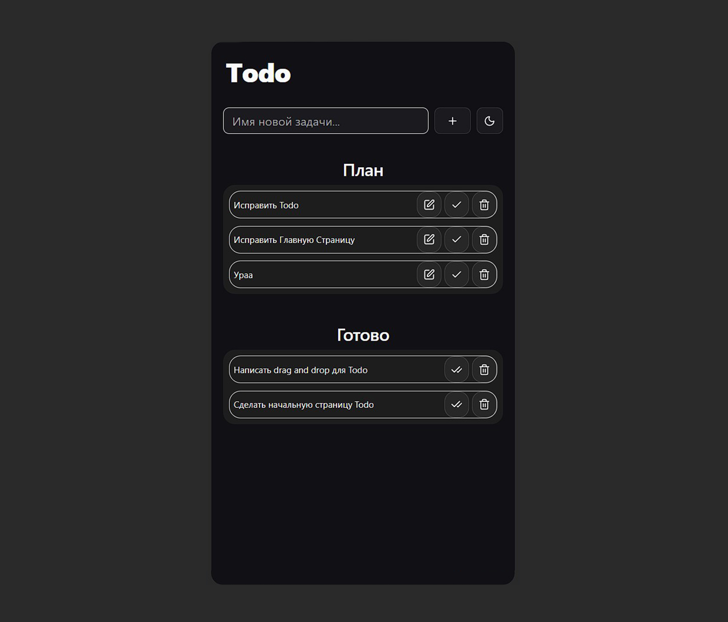Screen dimensions: 728x622
Task: Toggle dark theme with moon icon
Action: point(489,121)
